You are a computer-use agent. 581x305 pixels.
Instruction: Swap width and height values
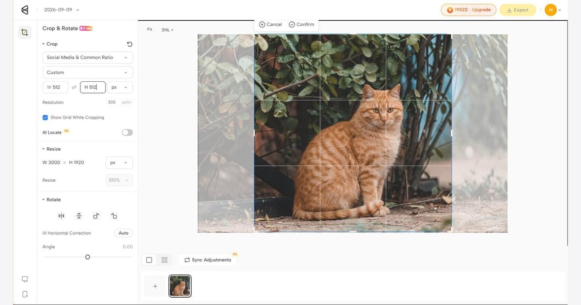[x=74, y=87]
